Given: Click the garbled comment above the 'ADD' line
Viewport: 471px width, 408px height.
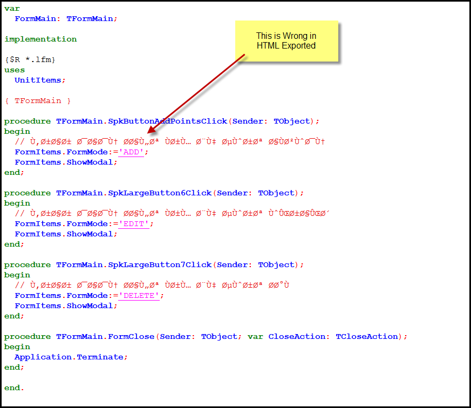Looking at the screenshot, I should tap(170, 141).
